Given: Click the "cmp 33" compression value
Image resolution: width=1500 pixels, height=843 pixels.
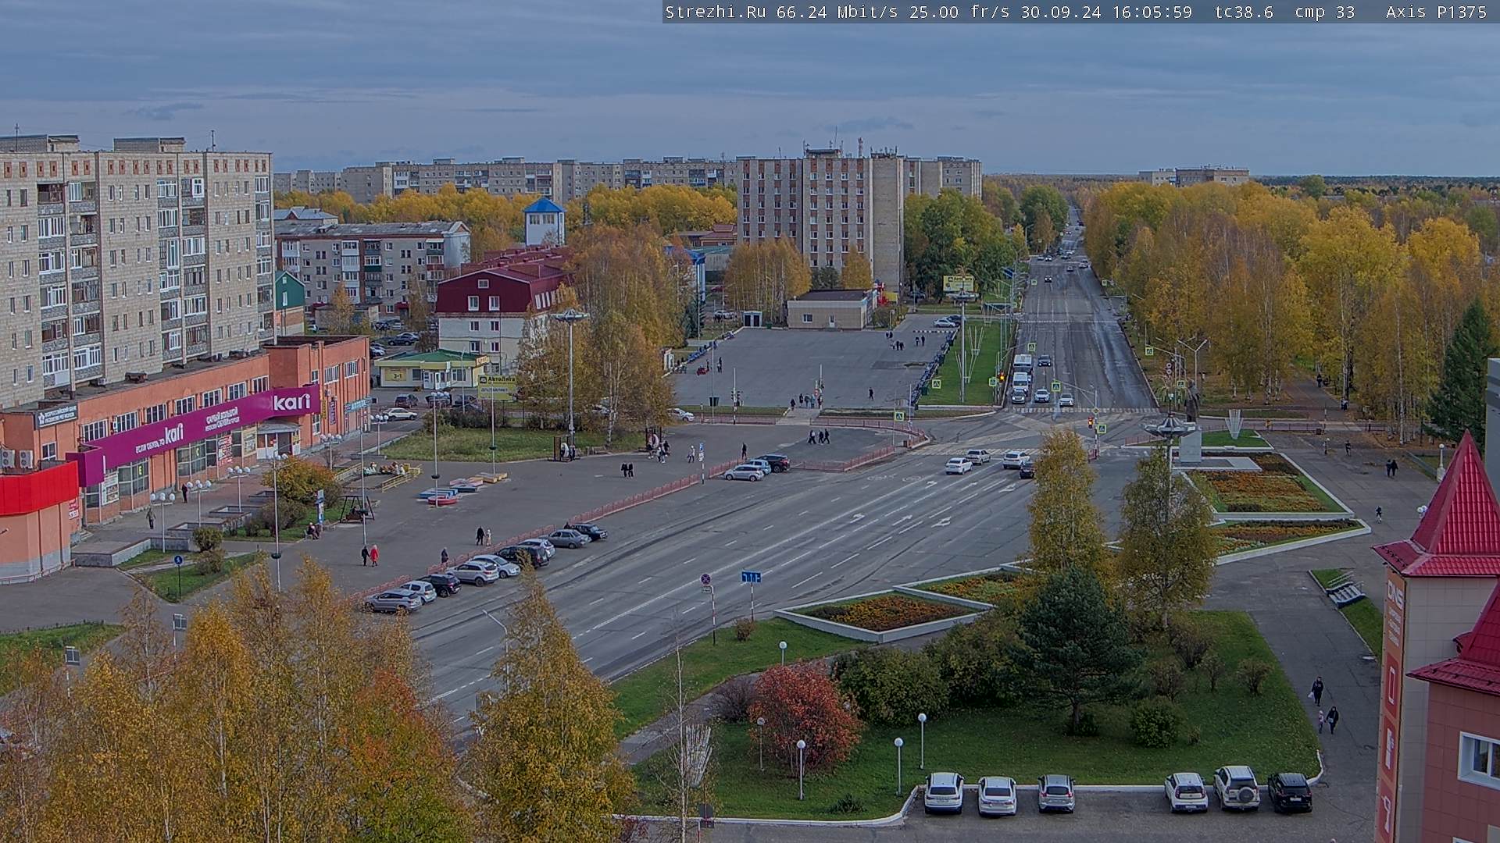Looking at the screenshot, I should click(1325, 12).
